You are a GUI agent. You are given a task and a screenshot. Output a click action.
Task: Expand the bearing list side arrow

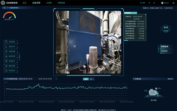click(159, 49)
